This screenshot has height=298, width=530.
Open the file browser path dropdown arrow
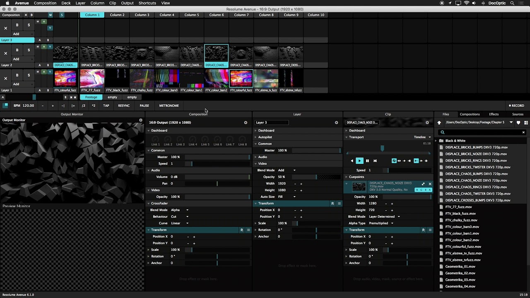coord(511,123)
